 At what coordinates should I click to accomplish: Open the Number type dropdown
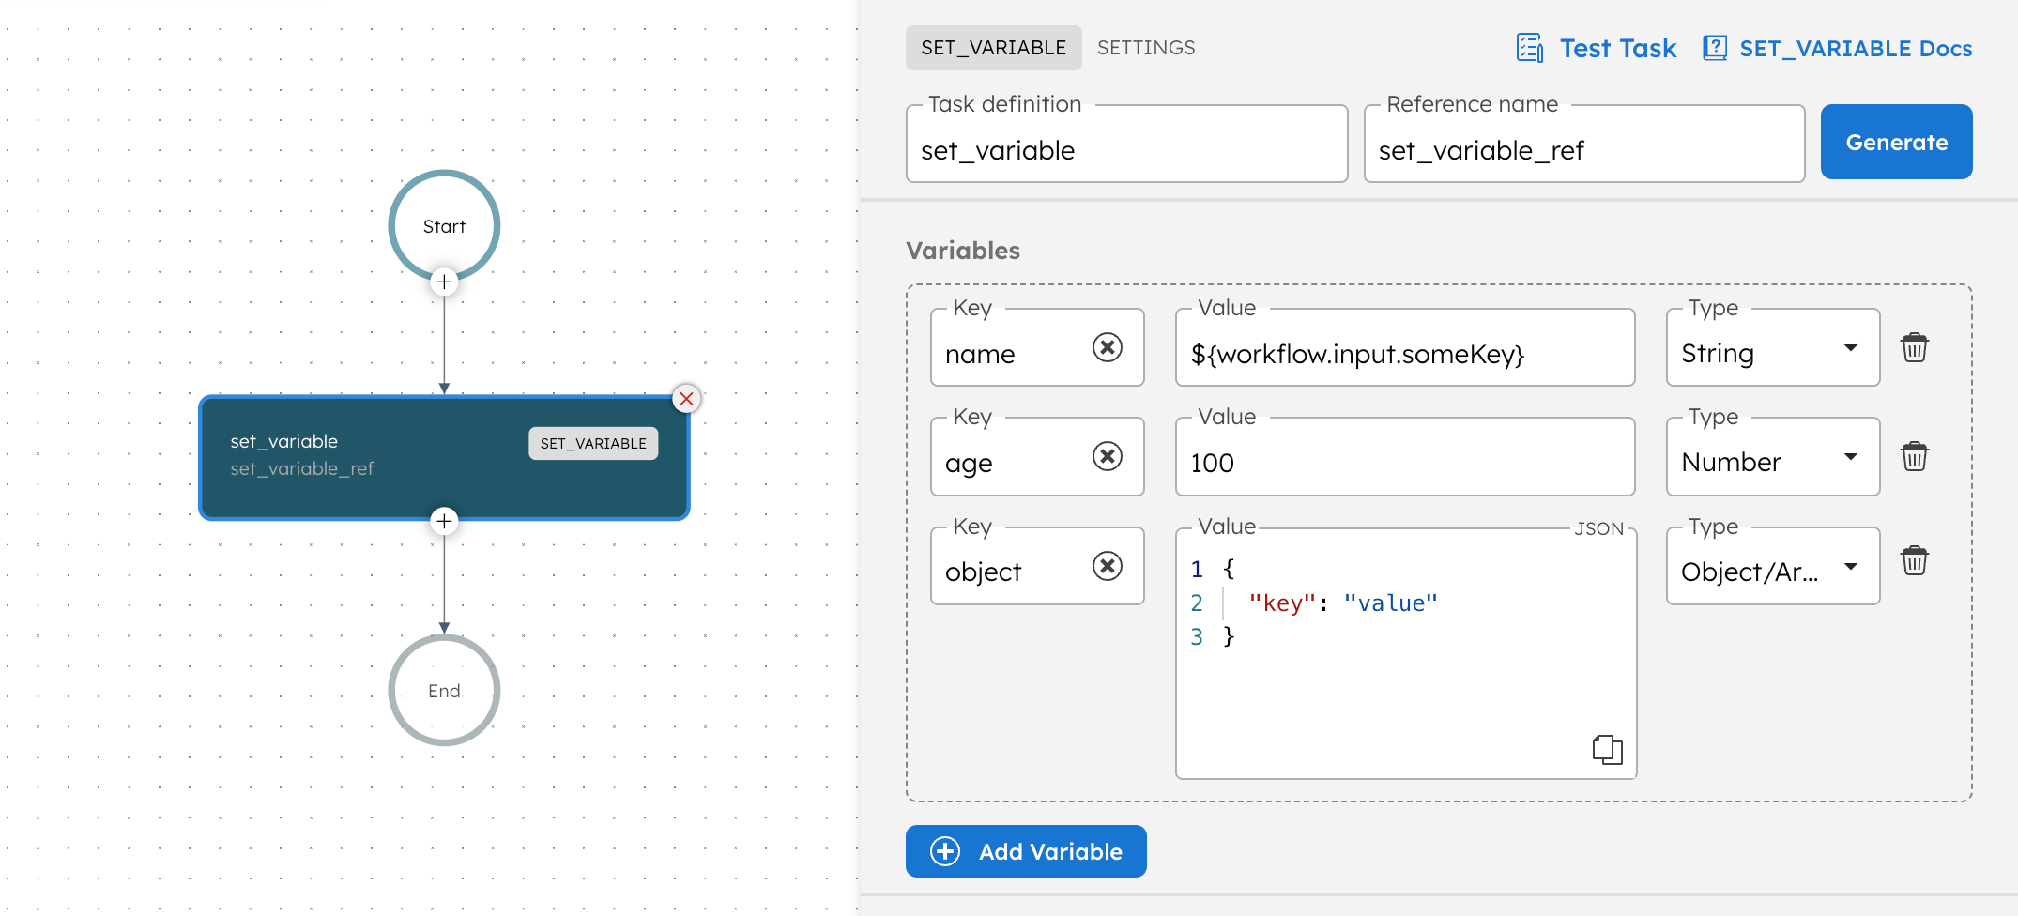point(1773,457)
